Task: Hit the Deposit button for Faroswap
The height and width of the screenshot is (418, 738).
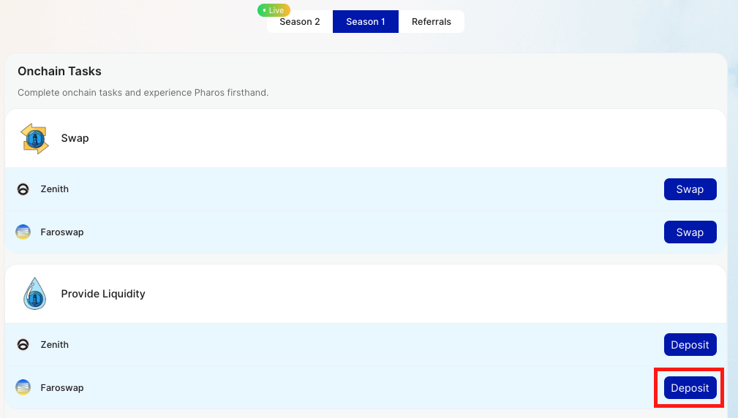Action: (x=690, y=388)
